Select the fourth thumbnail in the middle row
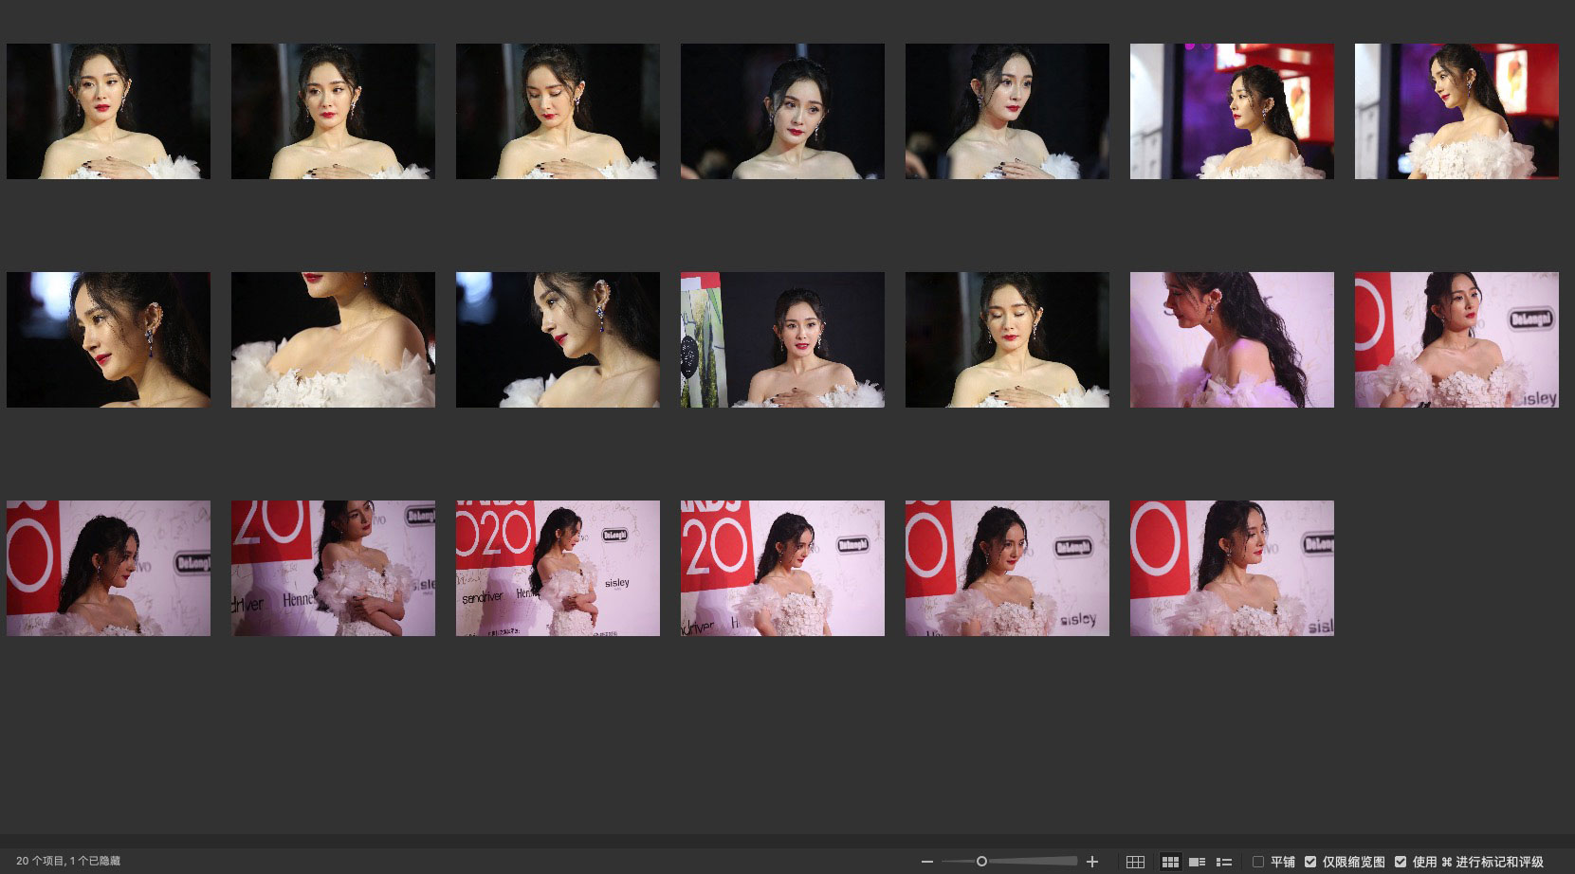The height and width of the screenshot is (874, 1575). 782,339
